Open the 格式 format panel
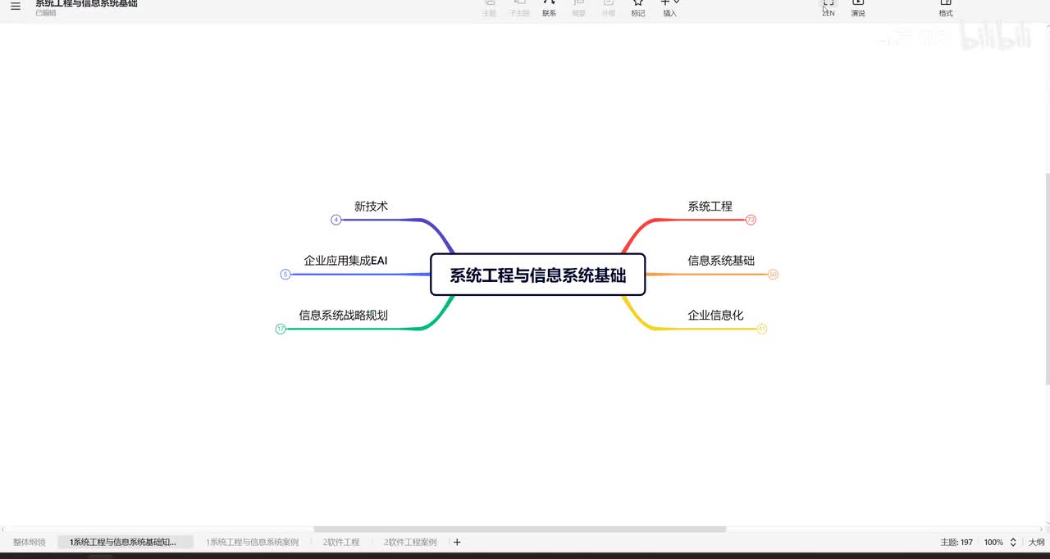The height and width of the screenshot is (559, 1050). pos(946,7)
